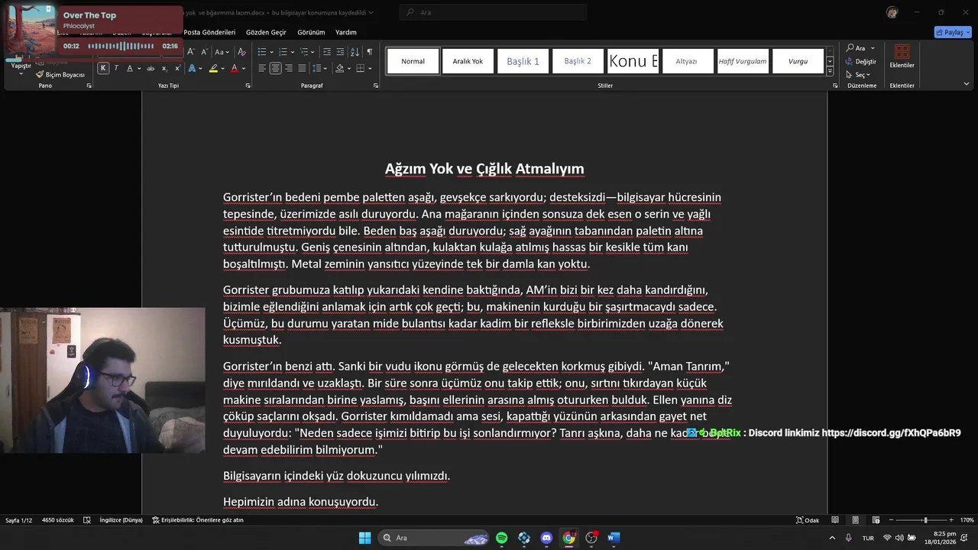The width and height of the screenshot is (978, 550).
Task: Center-align the paragraph
Action: tap(275, 68)
